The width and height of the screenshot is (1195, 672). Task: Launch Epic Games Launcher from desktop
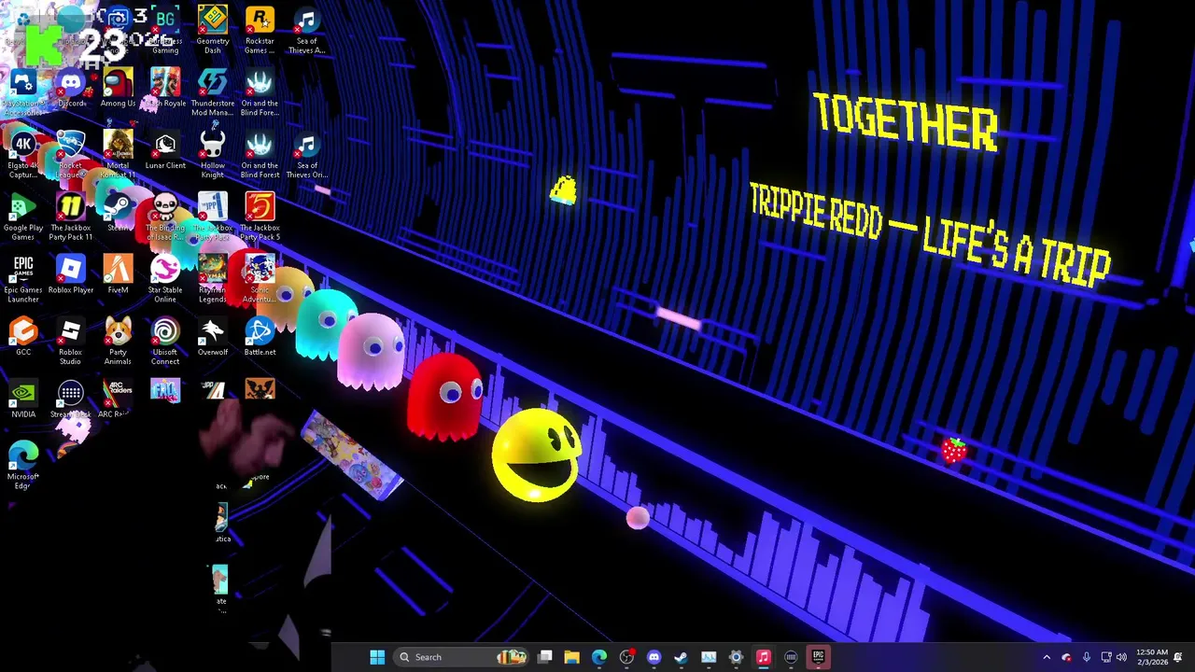point(23,279)
